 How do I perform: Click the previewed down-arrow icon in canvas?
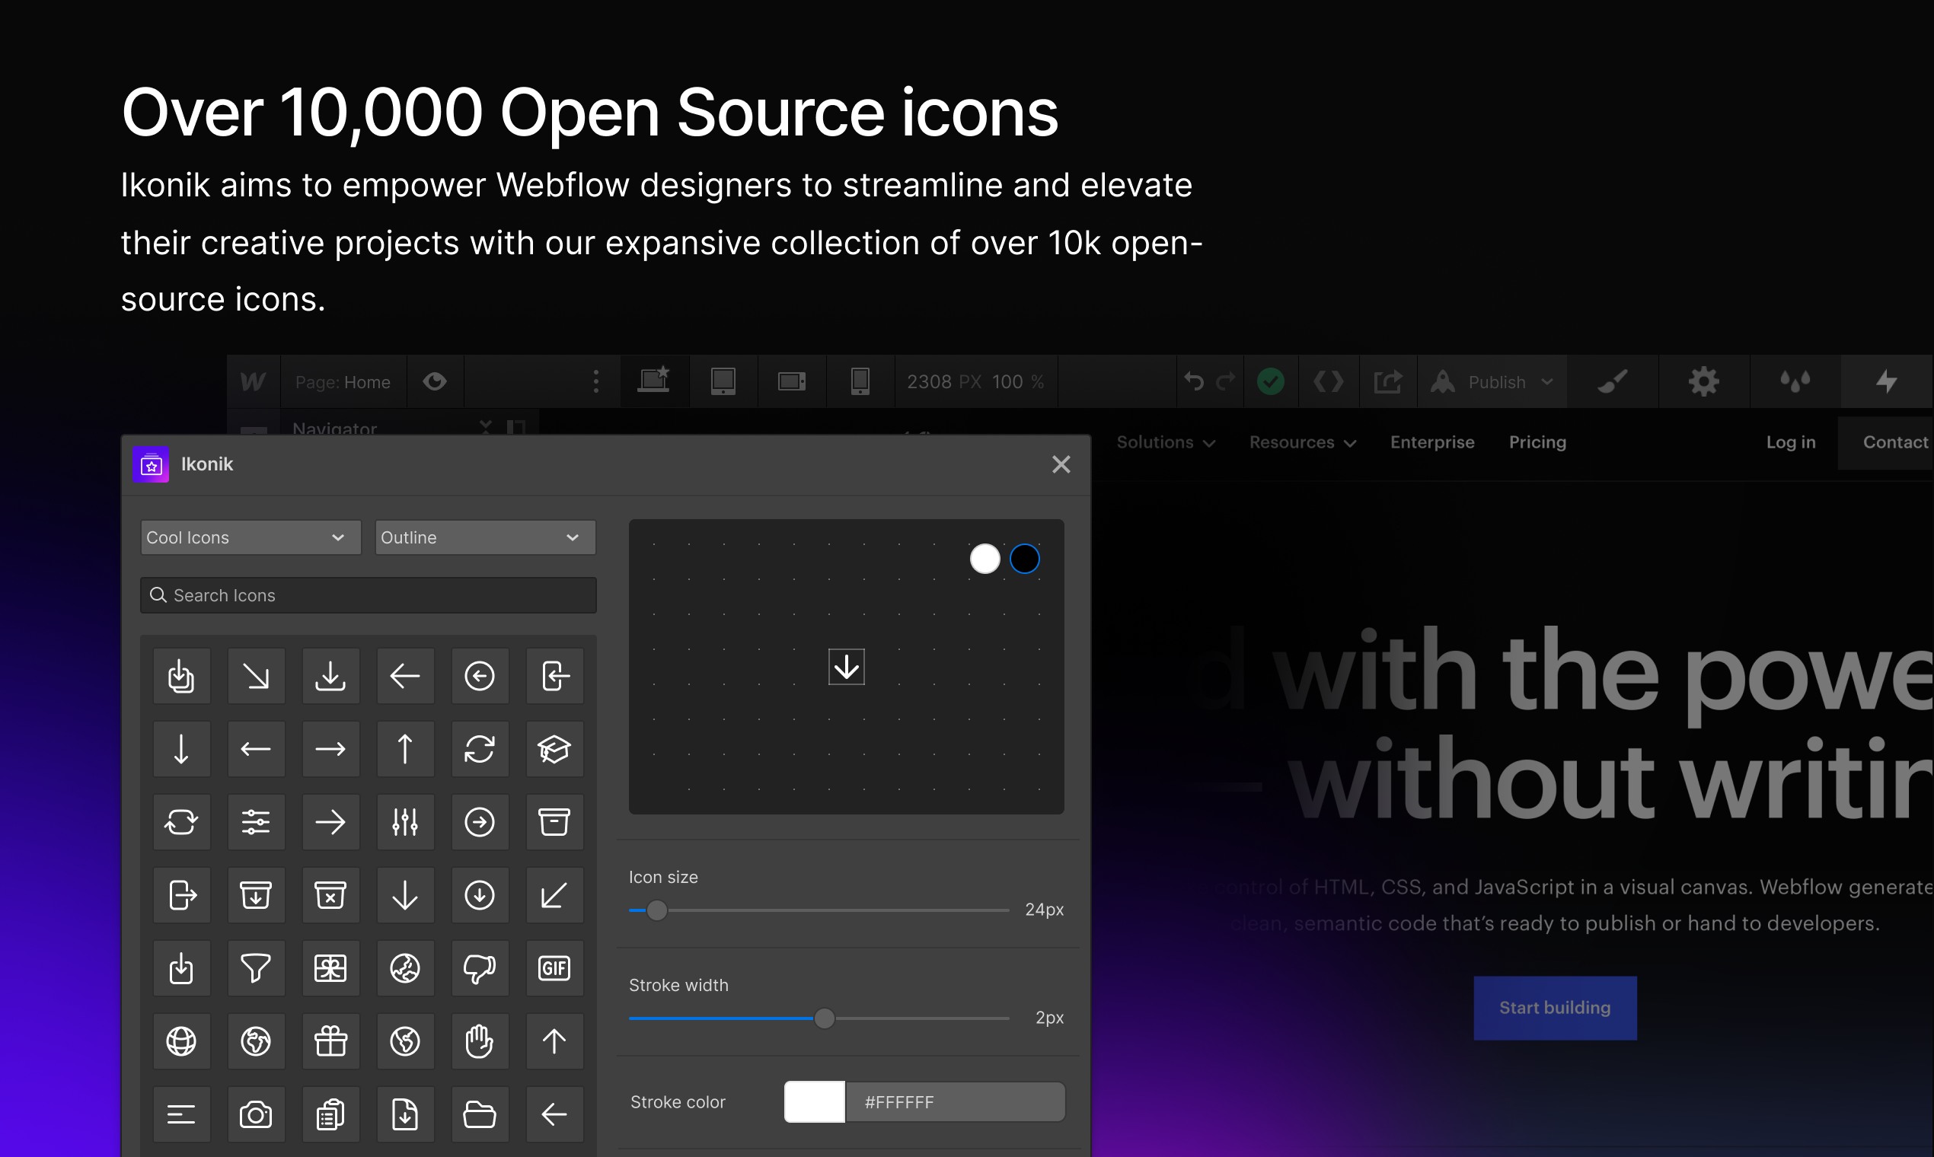tap(846, 667)
